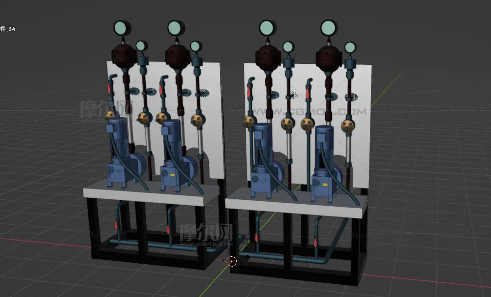Select the leftmost dark spherical tank
Image resolution: width=491 pixels, height=297 pixels.
pos(124,56)
